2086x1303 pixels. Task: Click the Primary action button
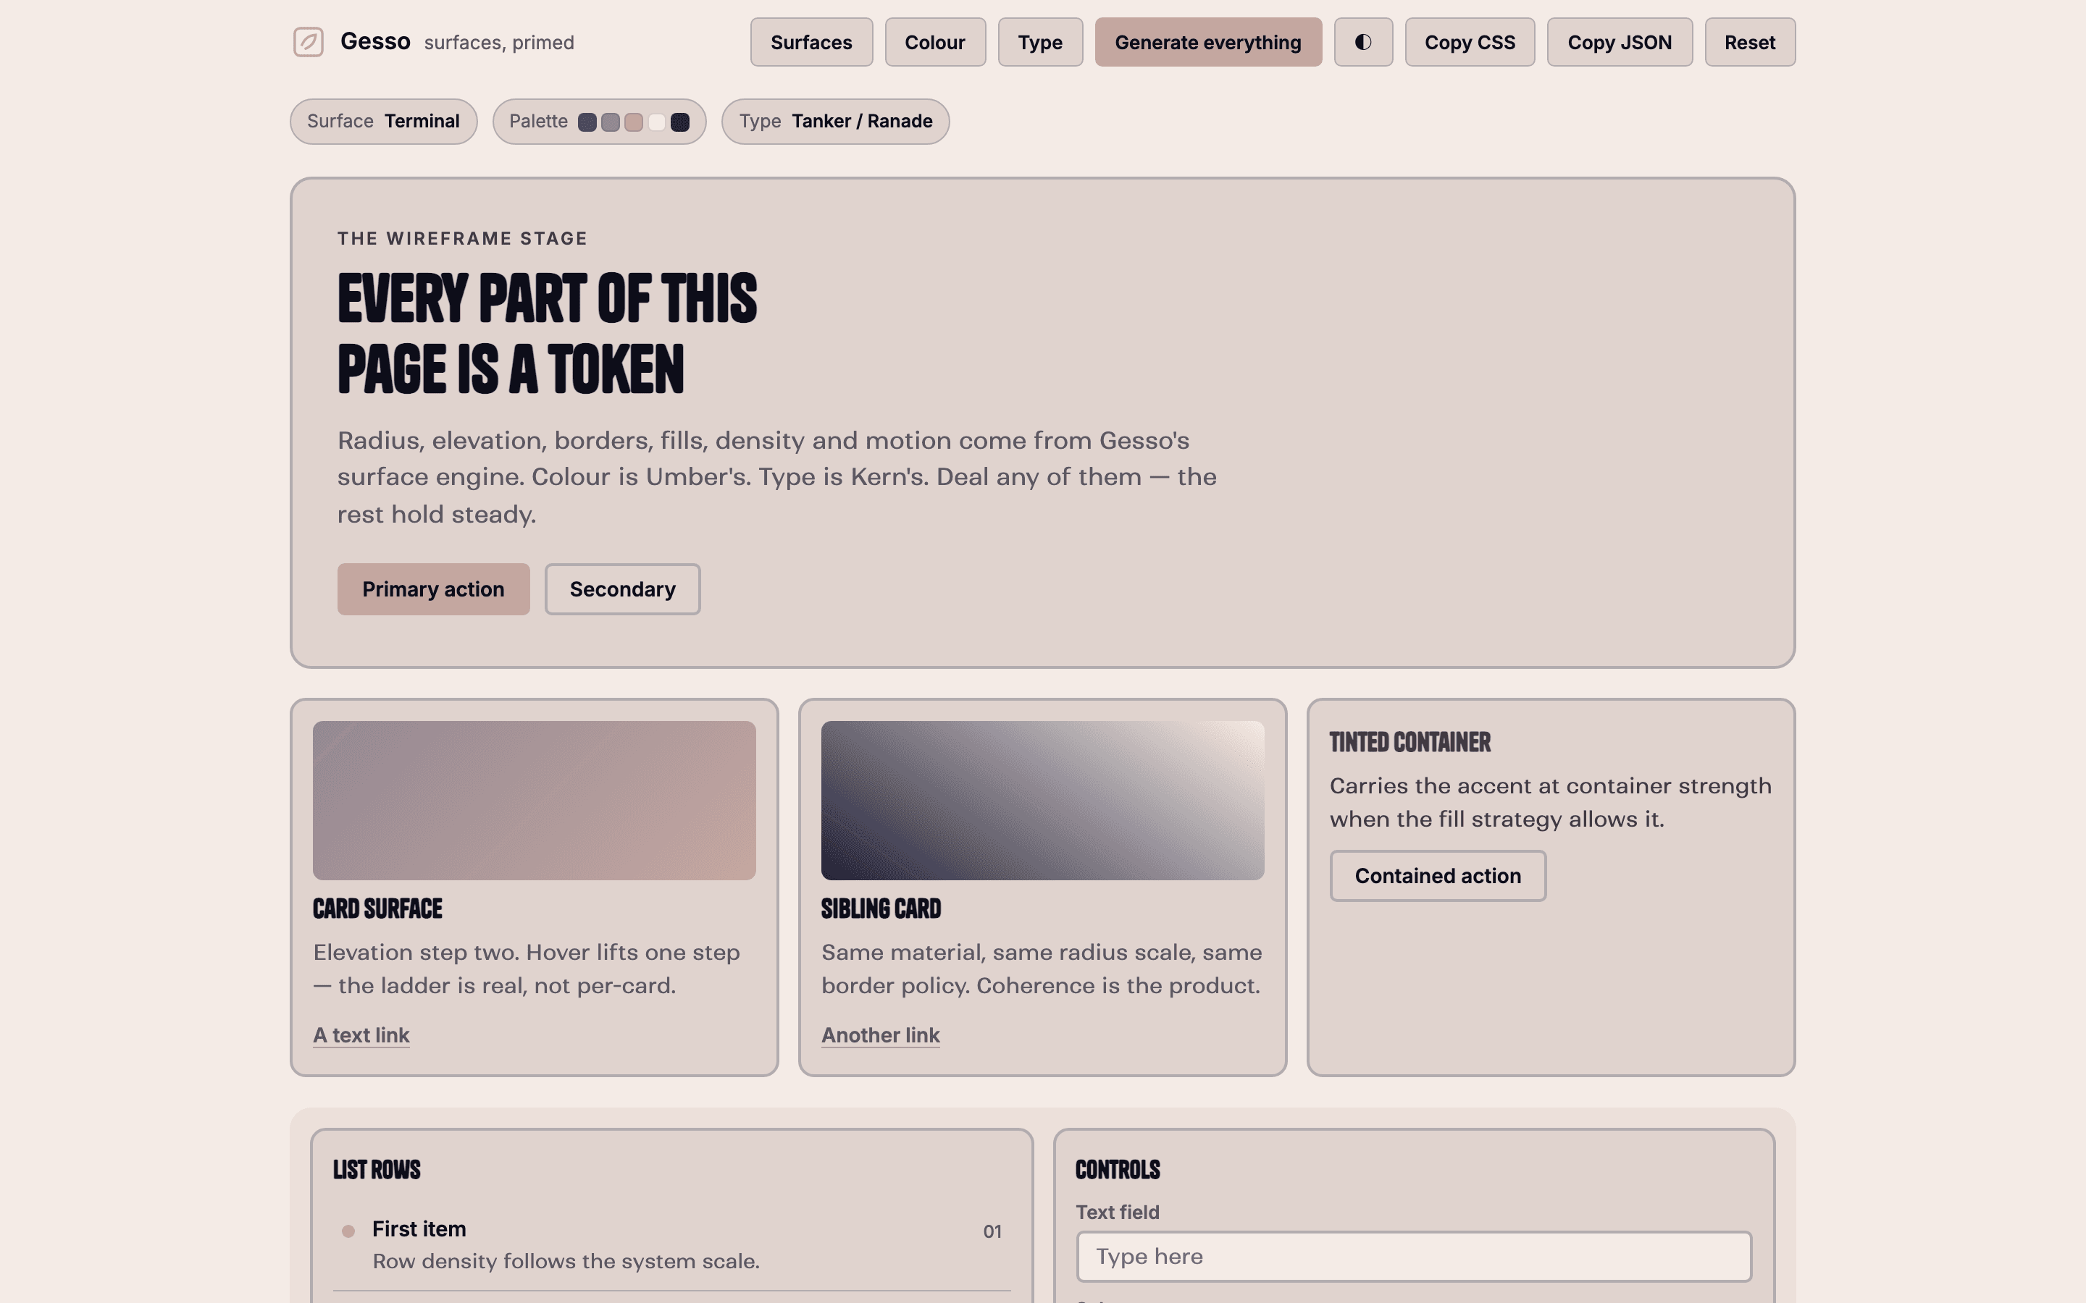[x=434, y=589]
